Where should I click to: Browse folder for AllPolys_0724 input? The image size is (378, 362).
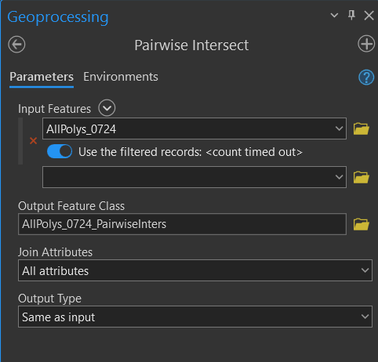point(362,129)
